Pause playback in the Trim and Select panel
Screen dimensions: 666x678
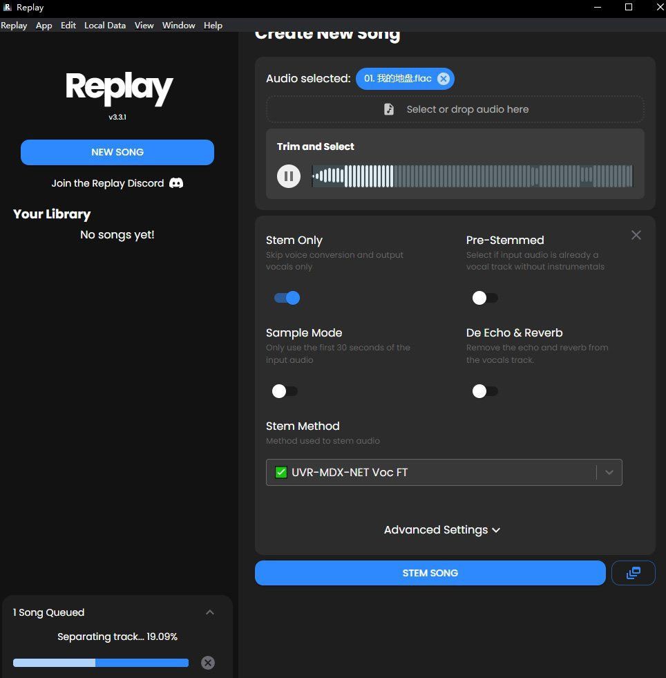(288, 176)
